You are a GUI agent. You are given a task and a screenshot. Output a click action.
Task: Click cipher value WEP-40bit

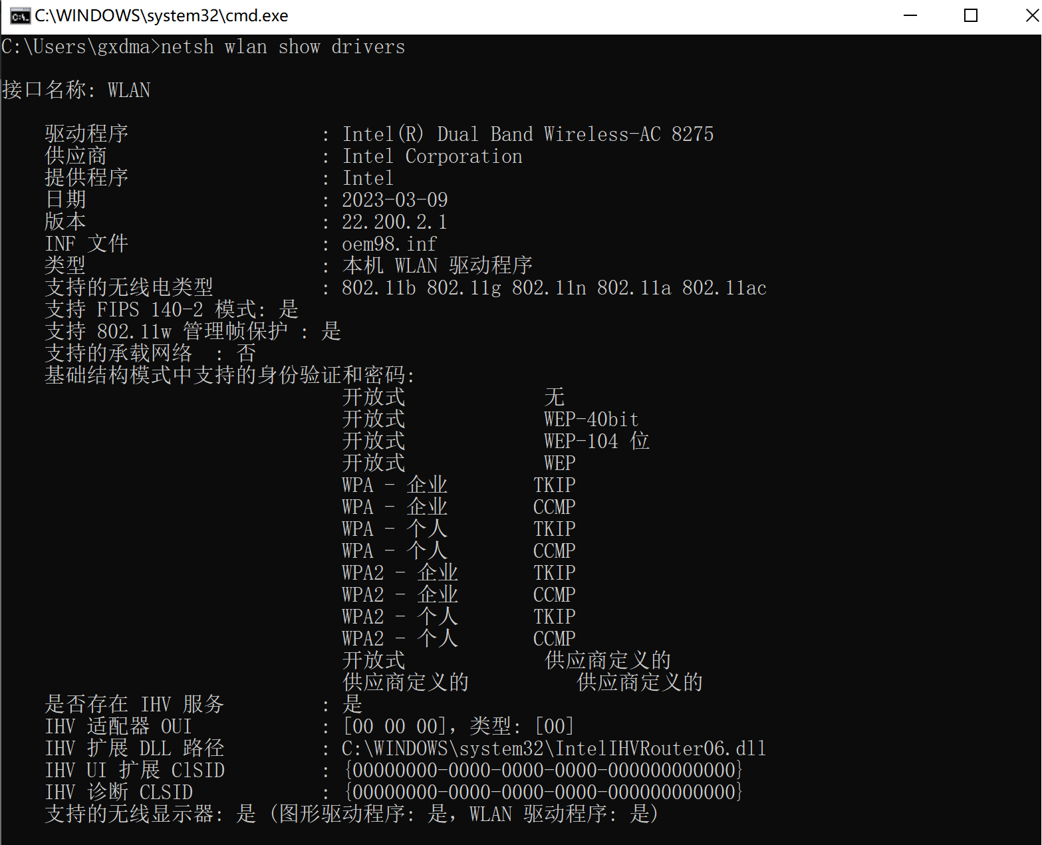(x=591, y=420)
